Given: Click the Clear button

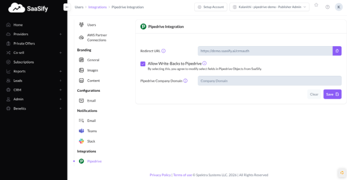Looking at the screenshot, I should pos(314,94).
